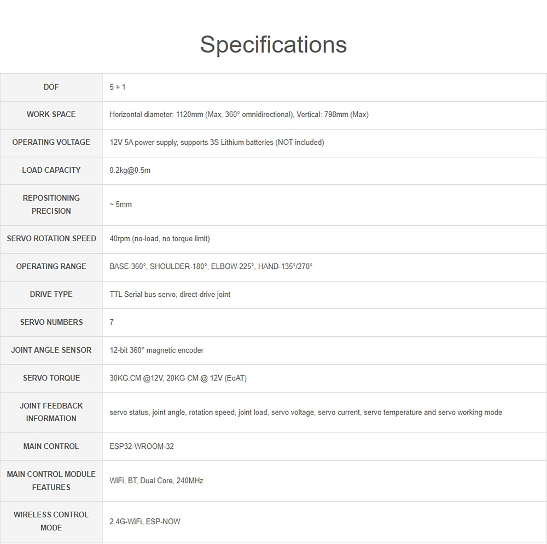
Task: Select the 0.2kg@0.5m value
Action: 130,171
